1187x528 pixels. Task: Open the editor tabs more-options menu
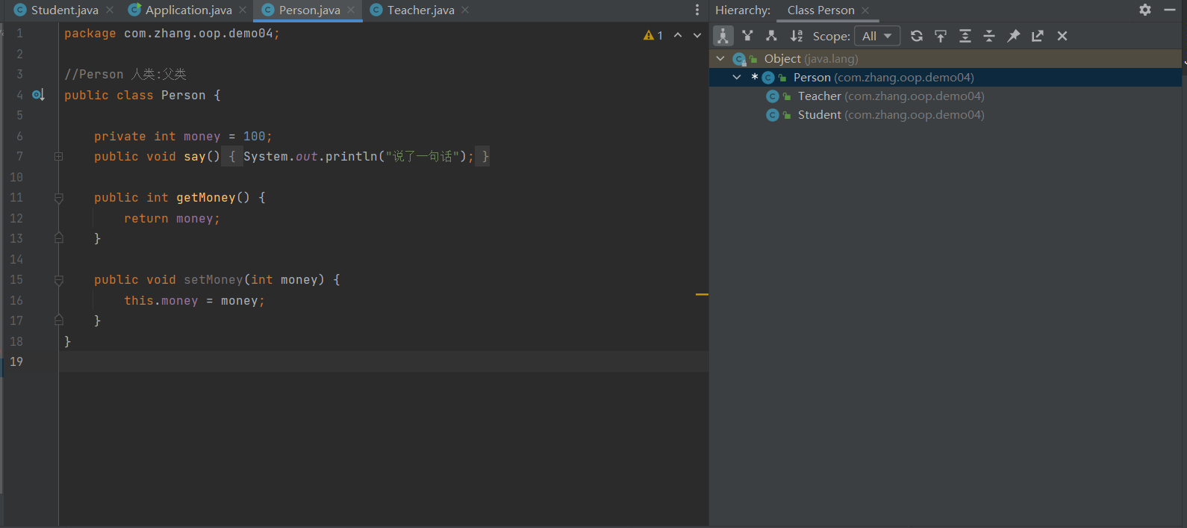(697, 10)
